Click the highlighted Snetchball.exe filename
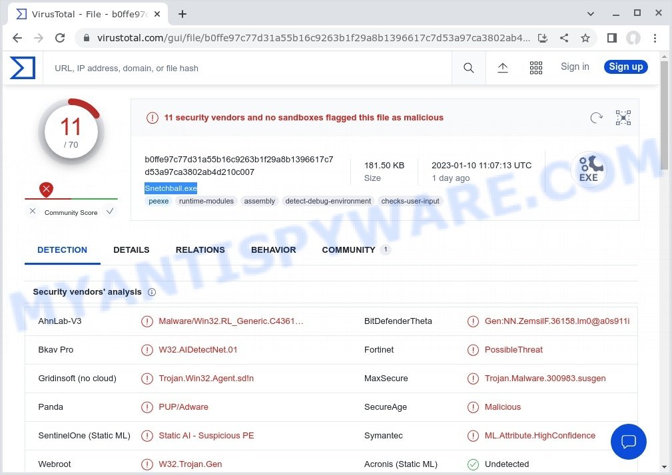 pyautogui.click(x=170, y=188)
